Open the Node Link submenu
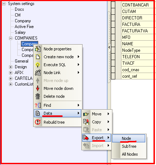The image size is (156, 165). point(58,73)
